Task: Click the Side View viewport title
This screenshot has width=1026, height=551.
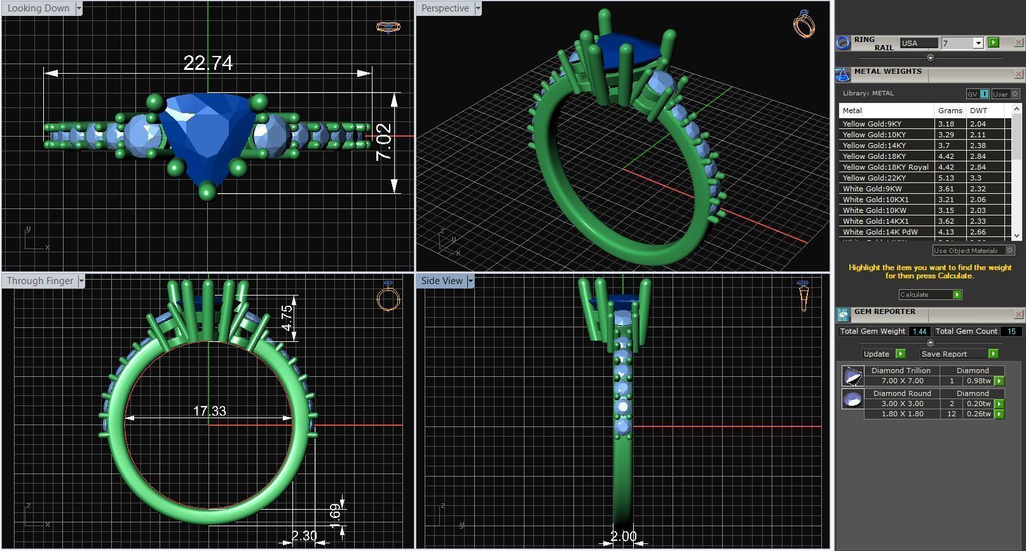Action: click(x=442, y=281)
